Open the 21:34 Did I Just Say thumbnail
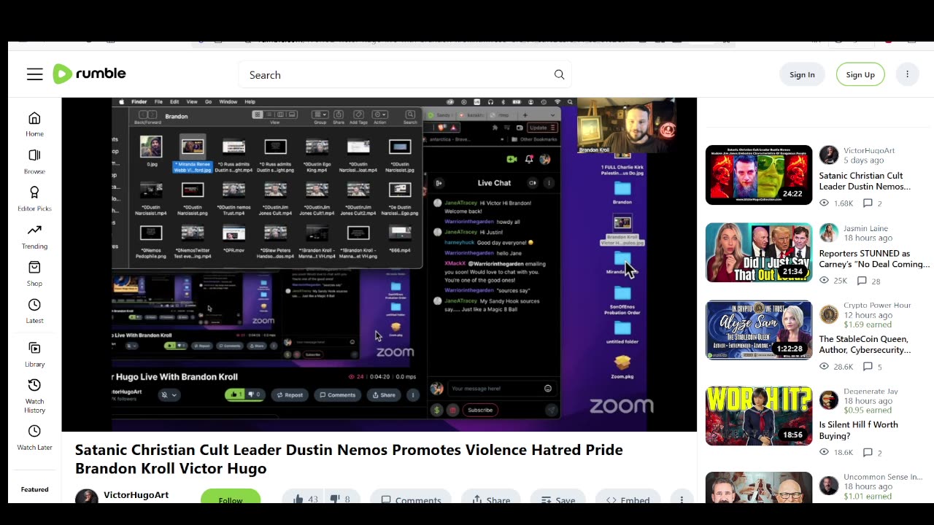934x525 pixels. pyautogui.click(x=759, y=252)
